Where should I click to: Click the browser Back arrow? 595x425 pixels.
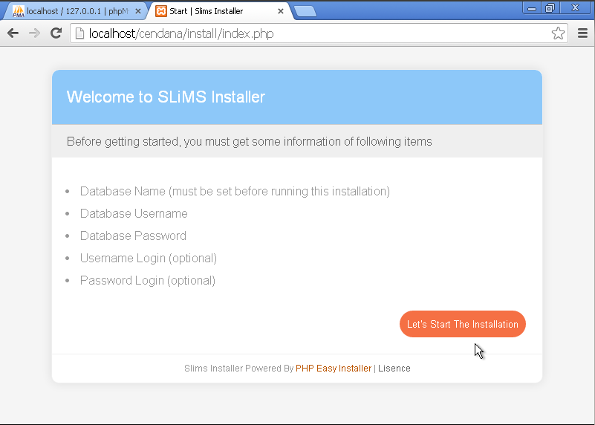13,33
